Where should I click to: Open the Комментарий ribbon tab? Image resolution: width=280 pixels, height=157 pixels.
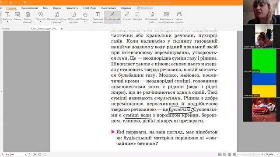[x=30, y=8]
